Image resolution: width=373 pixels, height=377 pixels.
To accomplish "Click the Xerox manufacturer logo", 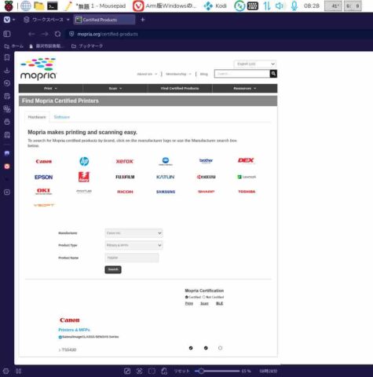I will (x=125, y=161).
